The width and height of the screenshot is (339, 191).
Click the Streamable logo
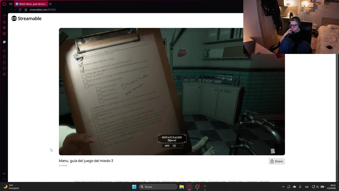[x=26, y=19]
